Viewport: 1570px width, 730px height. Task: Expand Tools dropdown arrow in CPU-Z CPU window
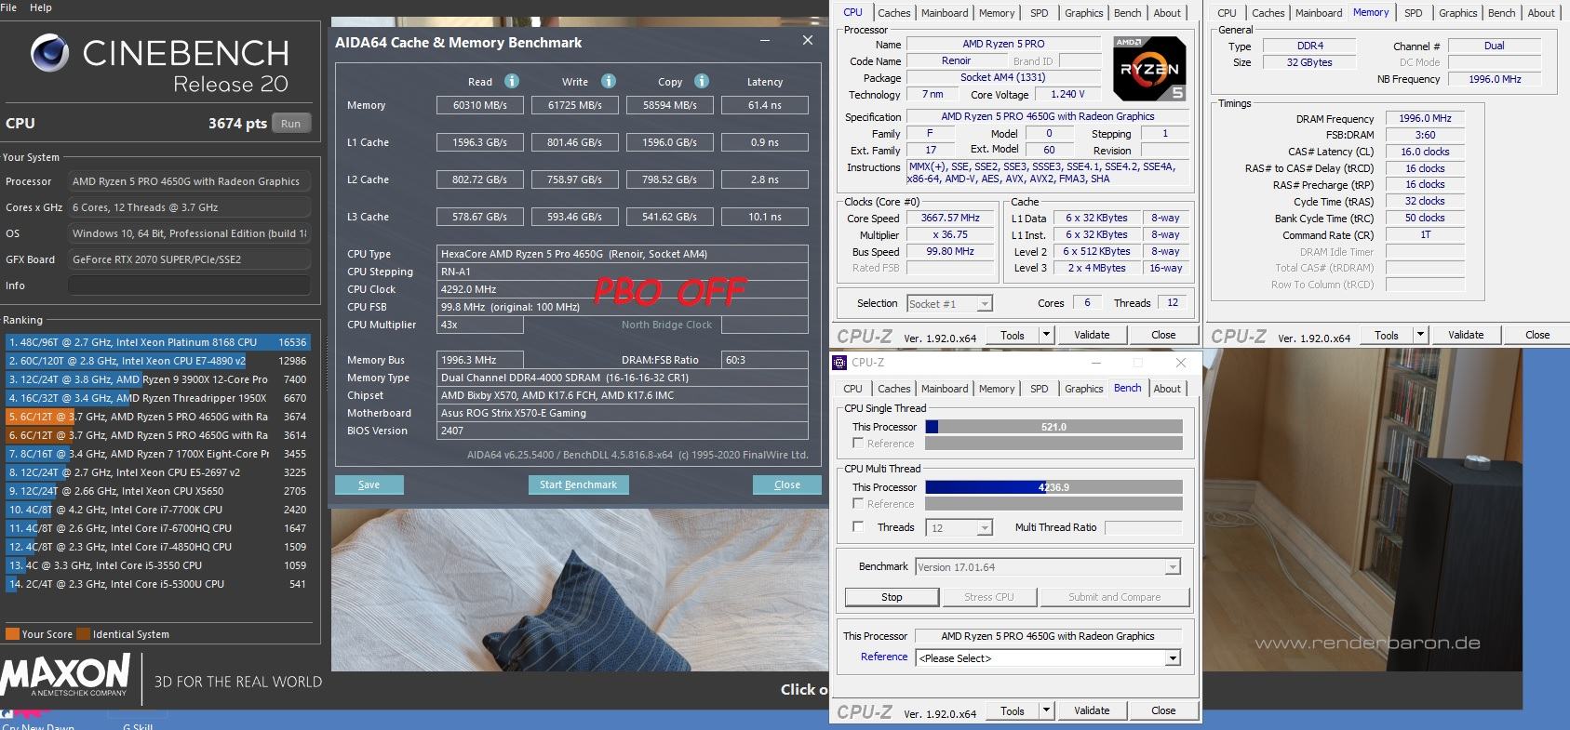[x=1046, y=335]
